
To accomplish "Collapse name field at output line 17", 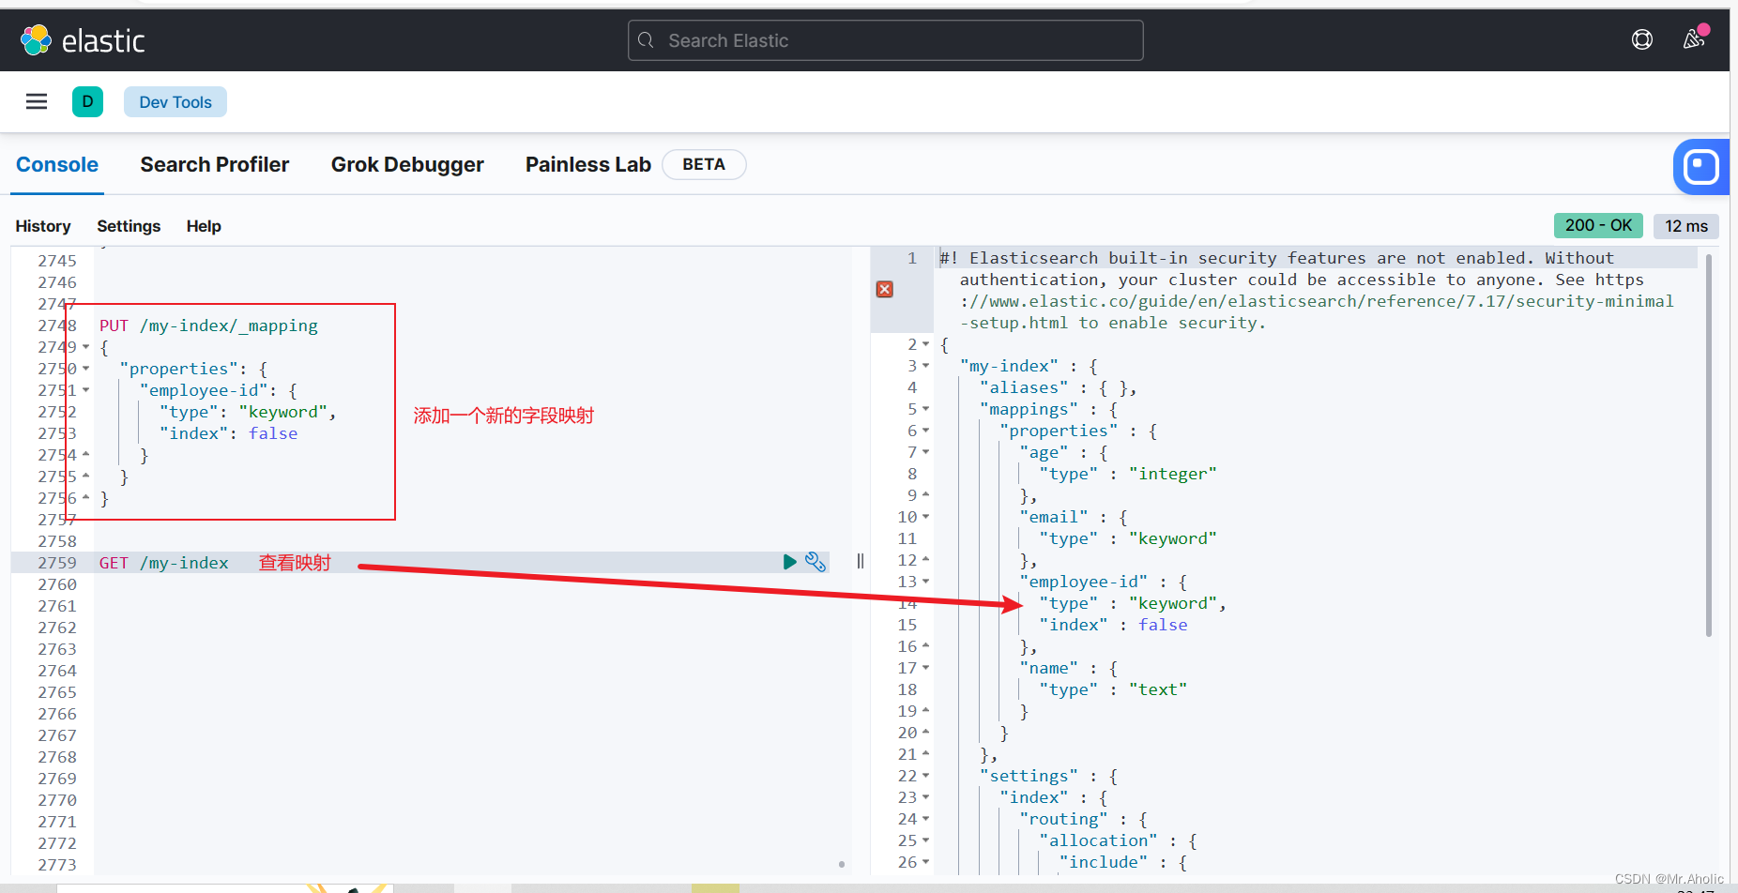I will pos(925,668).
